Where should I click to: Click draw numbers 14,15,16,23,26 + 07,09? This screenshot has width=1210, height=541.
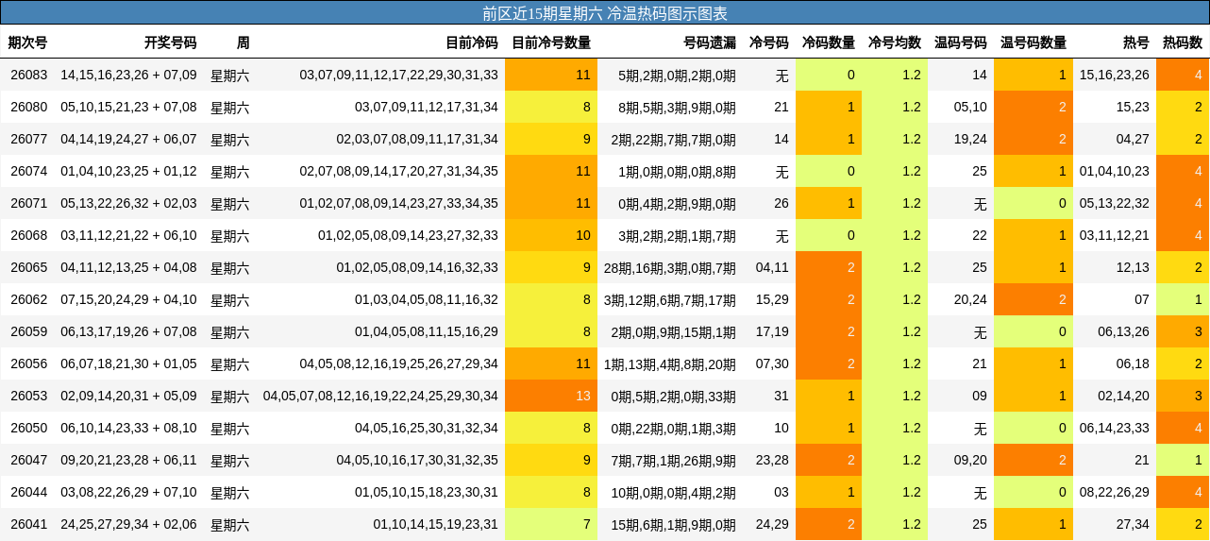point(128,75)
